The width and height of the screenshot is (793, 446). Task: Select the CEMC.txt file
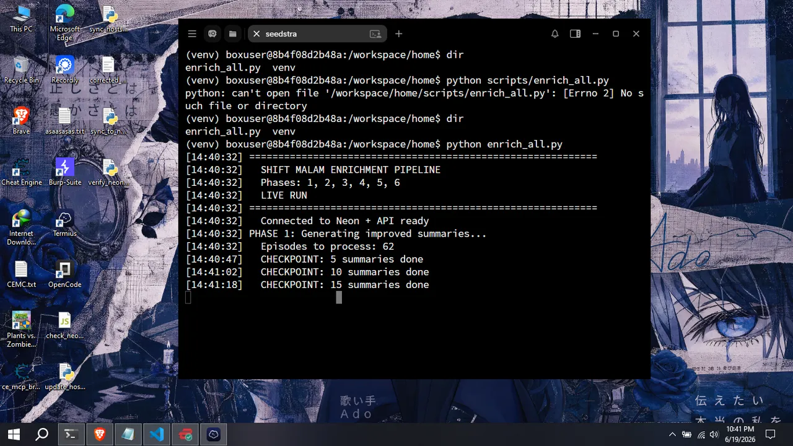(x=21, y=274)
